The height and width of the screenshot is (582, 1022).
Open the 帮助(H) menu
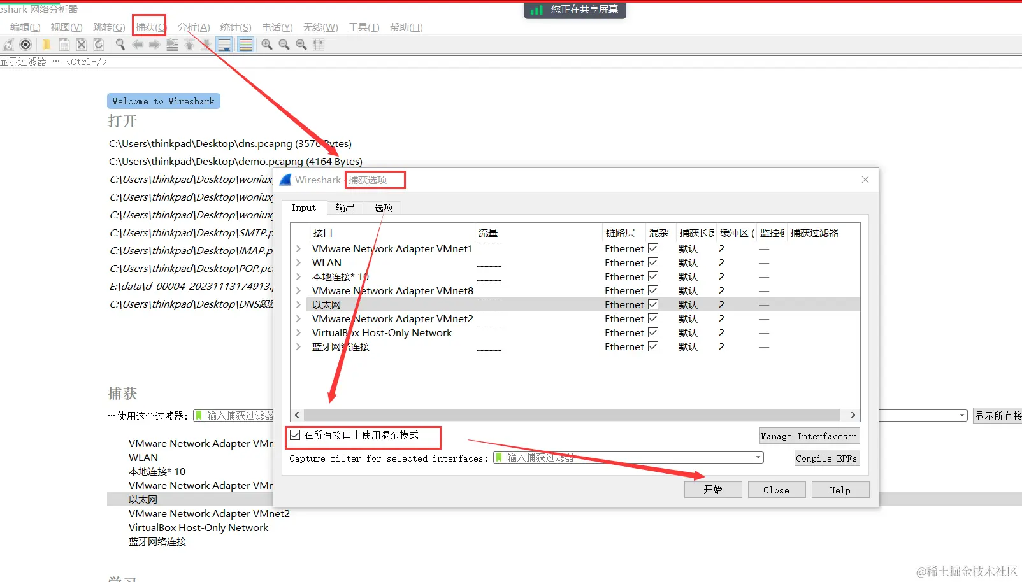(406, 27)
